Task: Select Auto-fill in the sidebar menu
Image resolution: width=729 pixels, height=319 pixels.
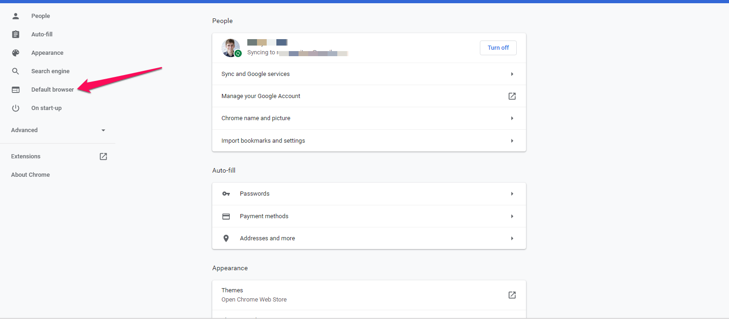Action: pyautogui.click(x=42, y=35)
